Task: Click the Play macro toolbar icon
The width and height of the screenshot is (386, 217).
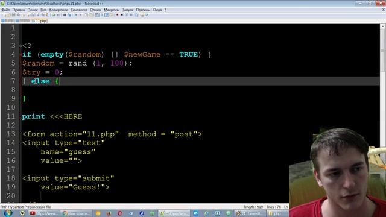Action: tap(127, 15)
